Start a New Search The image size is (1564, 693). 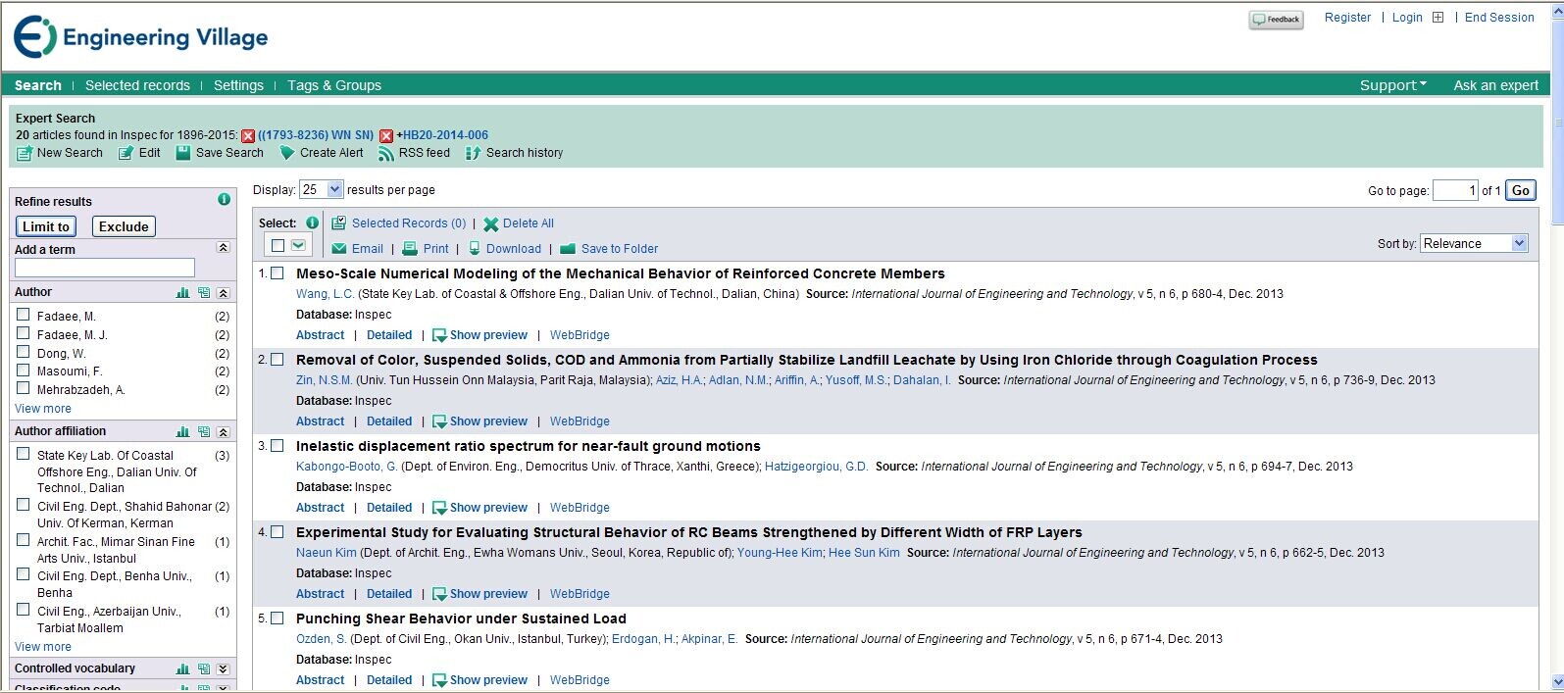coord(60,153)
